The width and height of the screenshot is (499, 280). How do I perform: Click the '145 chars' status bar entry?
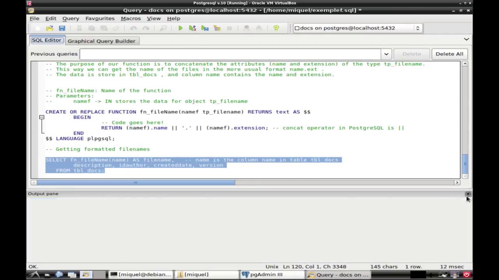coord(384,267)
